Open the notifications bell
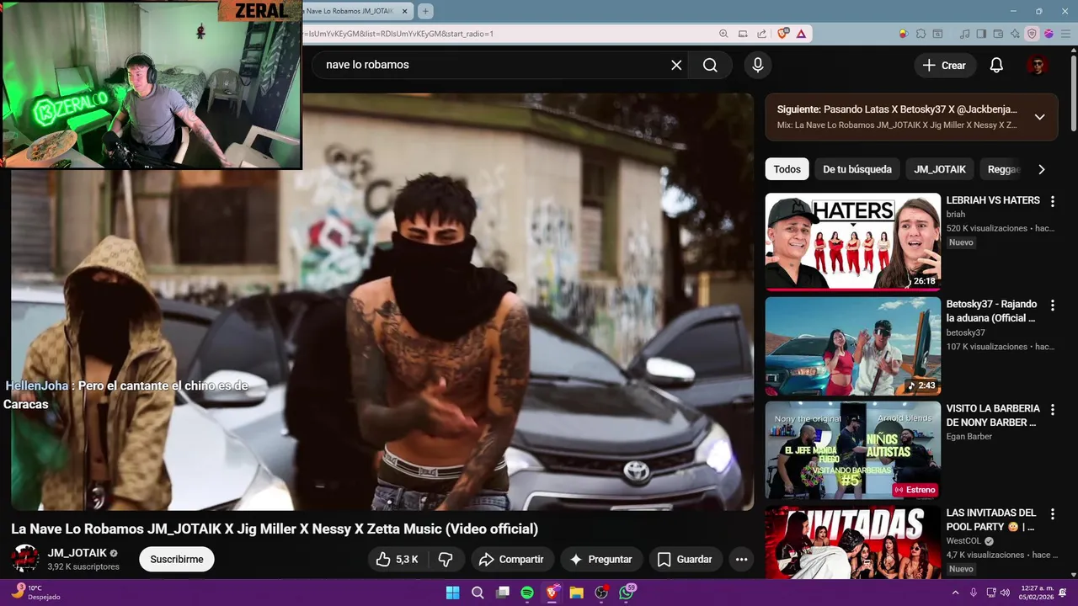 click(996, 65)
